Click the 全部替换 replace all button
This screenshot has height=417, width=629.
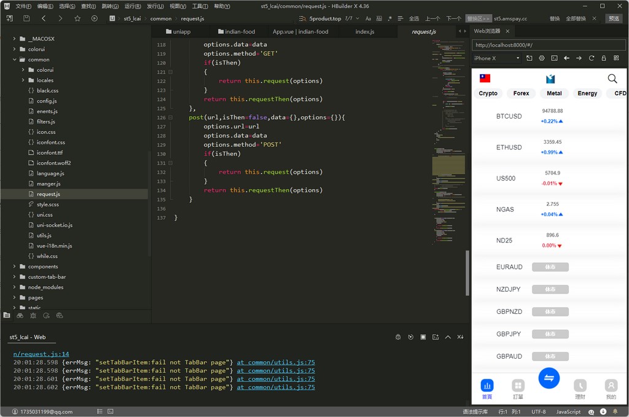pos(576,18)
